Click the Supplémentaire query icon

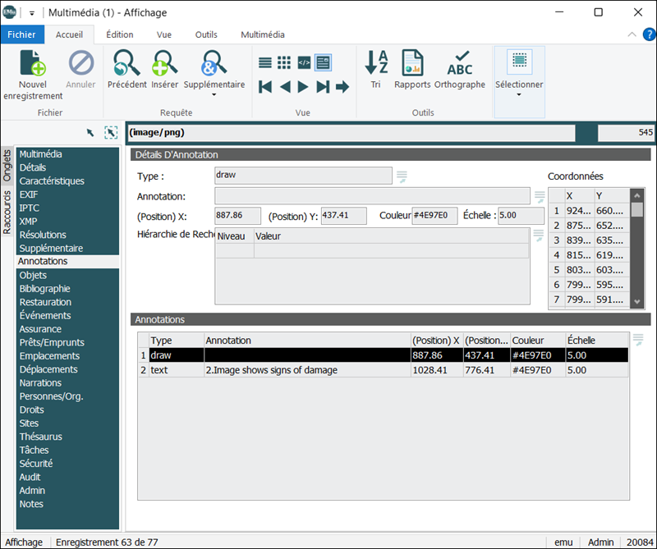pos(214,63)
